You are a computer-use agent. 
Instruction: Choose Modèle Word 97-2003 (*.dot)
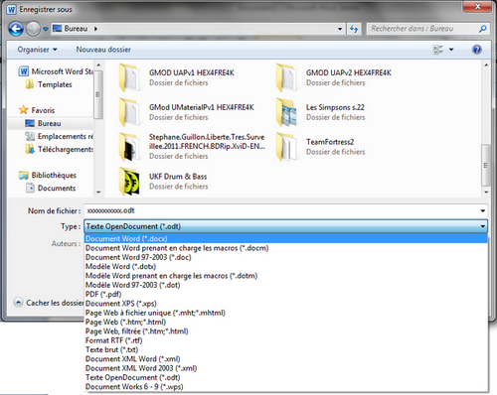[x=285, y=285]
